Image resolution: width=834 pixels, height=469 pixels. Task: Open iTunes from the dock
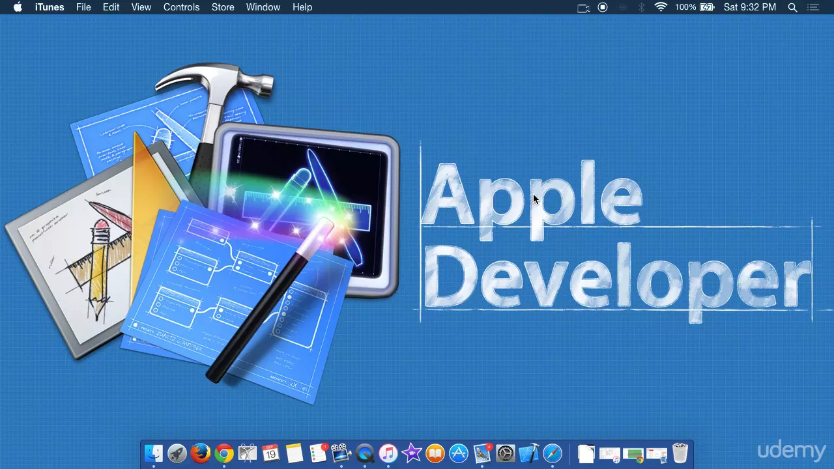(388, 453)
